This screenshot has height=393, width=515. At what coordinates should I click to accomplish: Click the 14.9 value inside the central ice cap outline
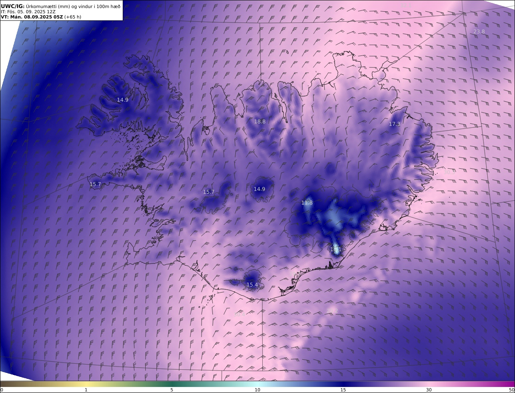260,189
